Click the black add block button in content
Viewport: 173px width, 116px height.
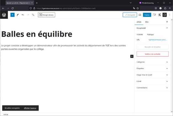pos(132,56)
